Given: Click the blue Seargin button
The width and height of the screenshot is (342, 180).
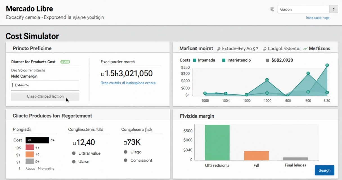Looking at the screenshot, I should (325, 170).
